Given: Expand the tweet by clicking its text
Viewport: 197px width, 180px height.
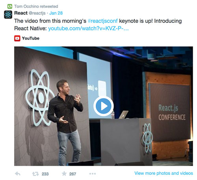Looking at the screenshot, I should point(98,24).
